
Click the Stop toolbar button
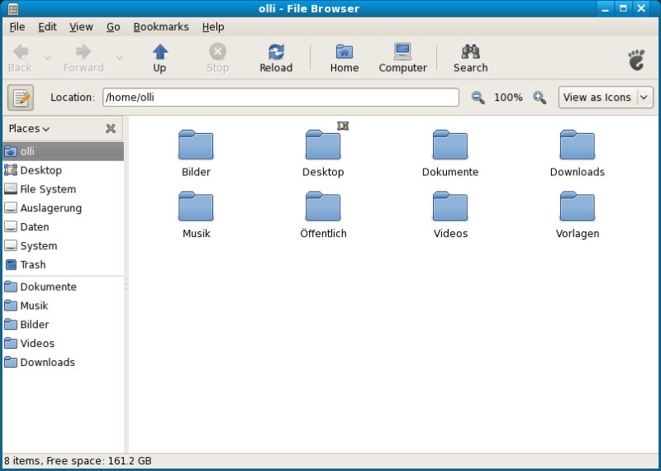click(217, 58)
